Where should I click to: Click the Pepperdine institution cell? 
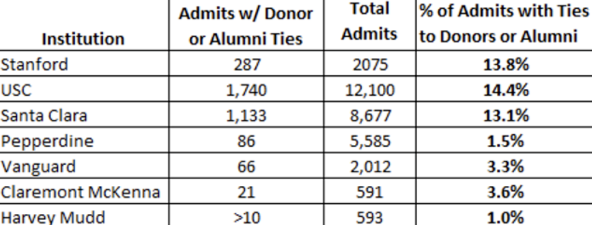coord(84,141)
